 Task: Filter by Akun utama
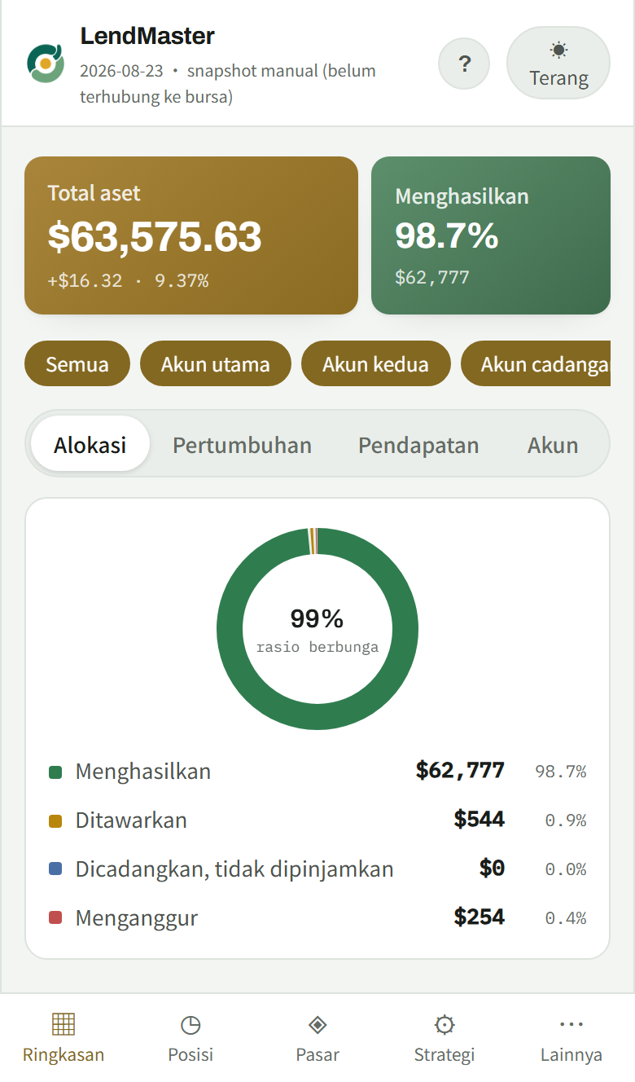(216, 363)
